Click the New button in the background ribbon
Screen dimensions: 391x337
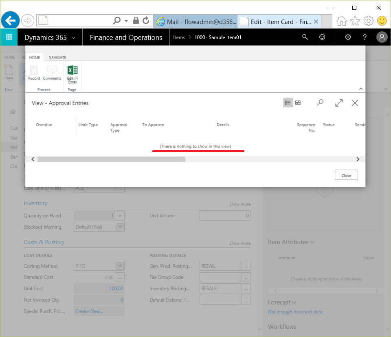(x=9, y=72)
